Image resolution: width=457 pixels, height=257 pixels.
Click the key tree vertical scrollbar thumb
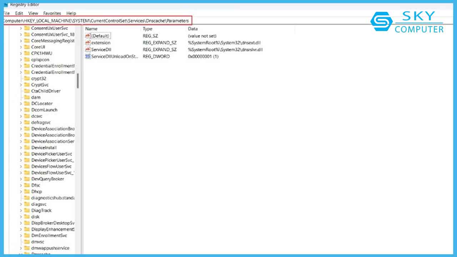[77, 81]
